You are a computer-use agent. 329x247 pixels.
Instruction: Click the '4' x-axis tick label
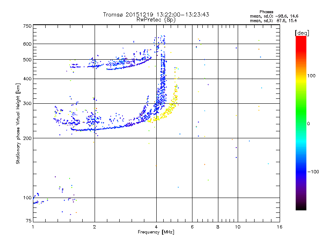click(x=156, y=227)
